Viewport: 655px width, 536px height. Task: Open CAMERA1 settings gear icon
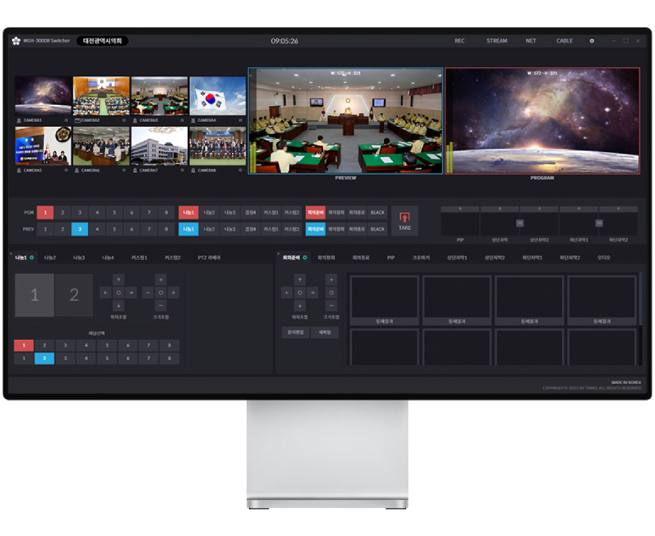(66, 120)
